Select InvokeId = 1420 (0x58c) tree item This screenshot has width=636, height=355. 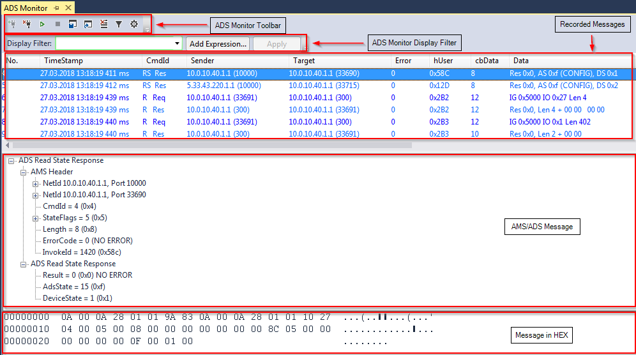[x=82, y=252]
